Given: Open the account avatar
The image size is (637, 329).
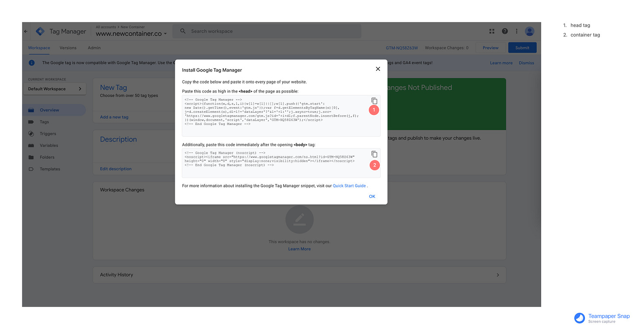Looking at the screenshot, I should click(529, 31).
